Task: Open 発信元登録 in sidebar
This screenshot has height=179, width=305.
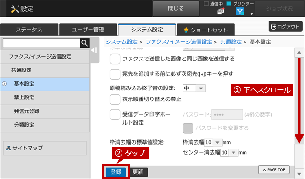Action: tap(45, 111)
